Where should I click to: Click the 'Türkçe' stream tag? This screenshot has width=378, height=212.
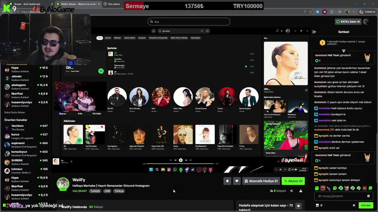click(x=119, y=191)
